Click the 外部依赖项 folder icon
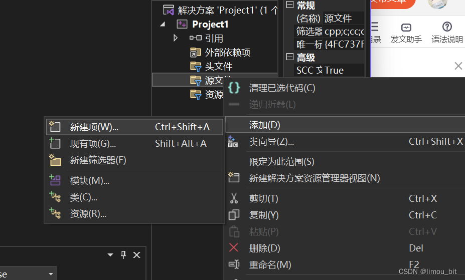This screenshot has height=280, width=465. [x=196, y=53]
